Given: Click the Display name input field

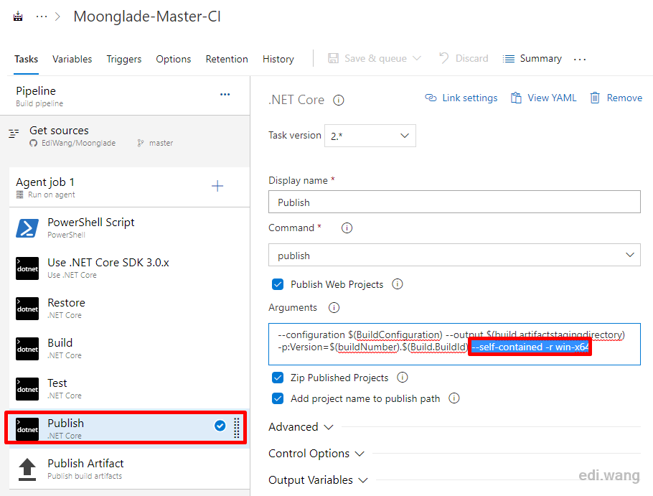Looking at the screenshot, I should pyautogui.click(x=454, y=202).
